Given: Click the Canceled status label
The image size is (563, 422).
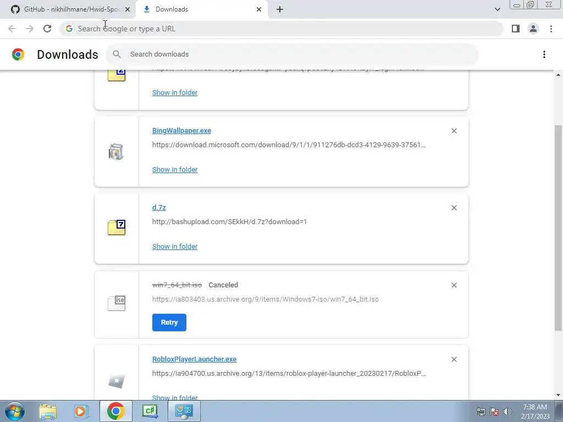Looking at the screenshot, I should [223, 285].
